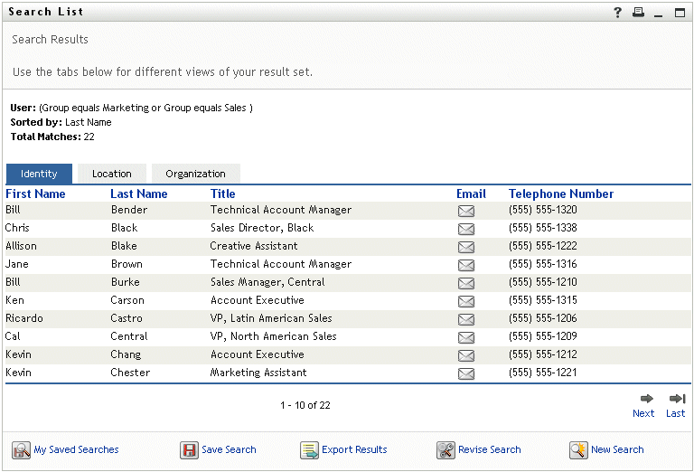Open the help question mark icon
694x472 pixels.
[x=618, y=13]
